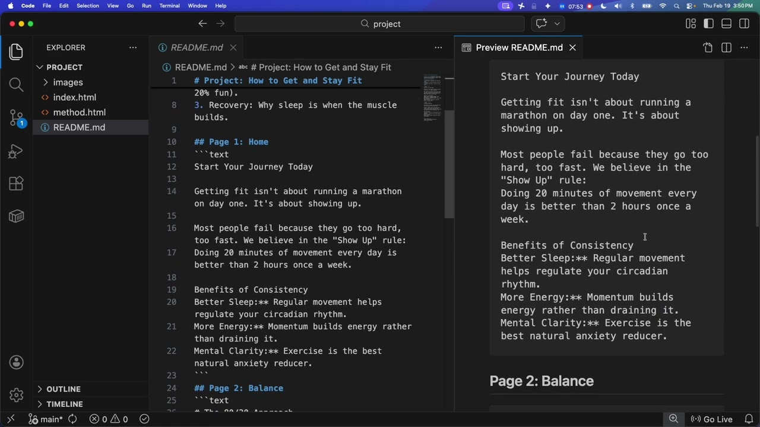The image size is (760, 427).
Task: Open the Copilot chat icon
Action: 541,24
